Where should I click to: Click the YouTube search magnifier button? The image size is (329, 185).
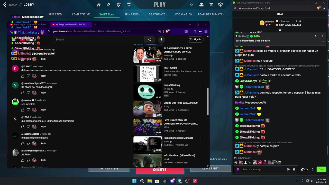pos(150,39)
